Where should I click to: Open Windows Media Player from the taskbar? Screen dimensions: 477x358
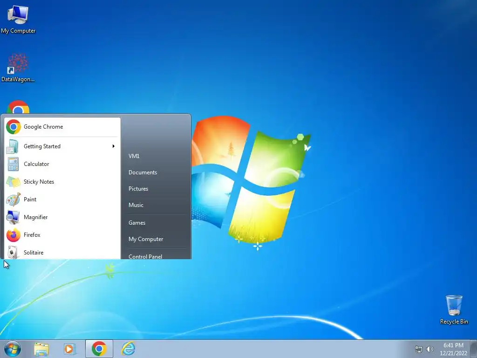point(70,349)
